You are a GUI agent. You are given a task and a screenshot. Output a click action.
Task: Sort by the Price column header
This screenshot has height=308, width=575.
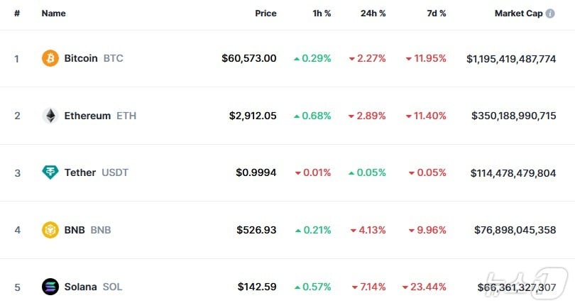265,13
